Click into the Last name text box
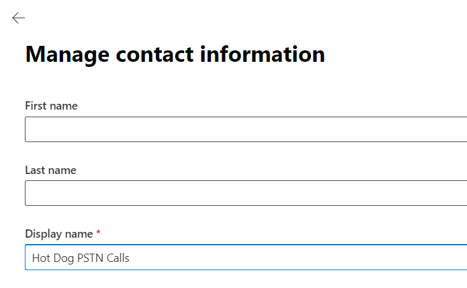467x288 pixels. tap(245, 193)
